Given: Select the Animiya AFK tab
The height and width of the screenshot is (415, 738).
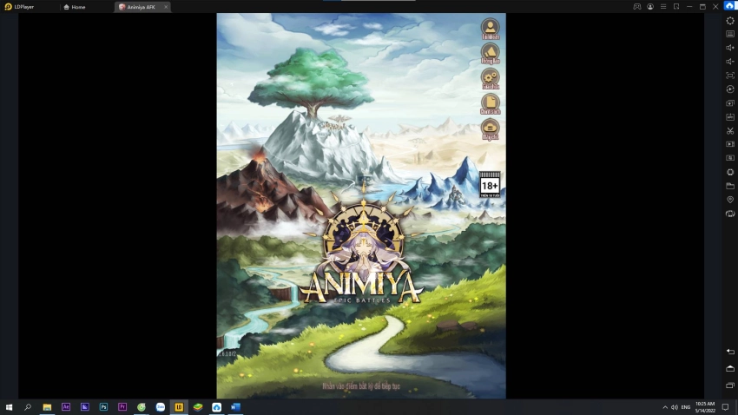Looking at the screenshot, I should click(x=141, y=7).
